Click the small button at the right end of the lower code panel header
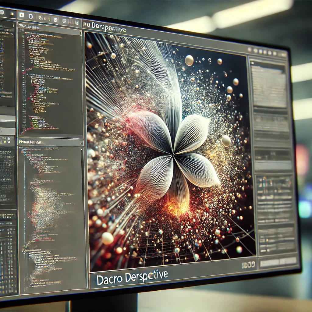This screenshot has height=312, width=312. tap(82, 143)
